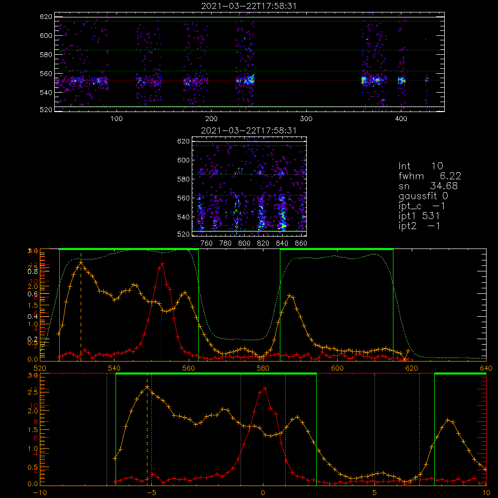
Task: Click x-axis label 600 under the upper line plot
Action: pos(337,369)
